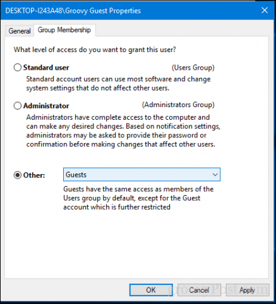
Task: Click the Administrator label text
Action: [46, 106]
